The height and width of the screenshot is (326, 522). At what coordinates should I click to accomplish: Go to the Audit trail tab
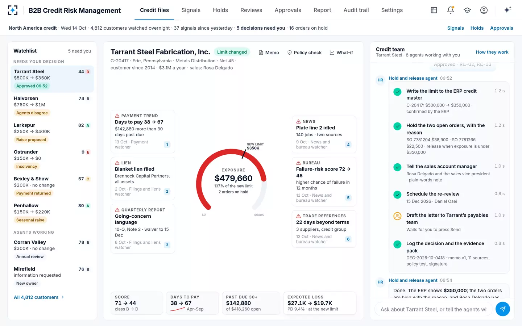tap(356, 10)
